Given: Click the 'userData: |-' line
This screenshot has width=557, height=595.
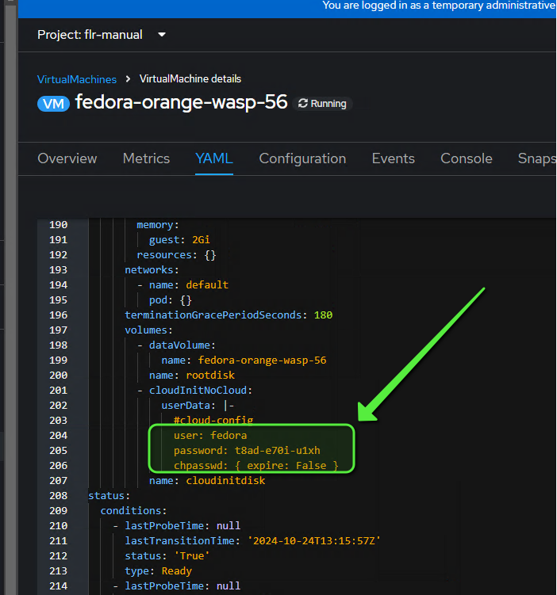Looking at the screenshot, I should pos(198,406).
